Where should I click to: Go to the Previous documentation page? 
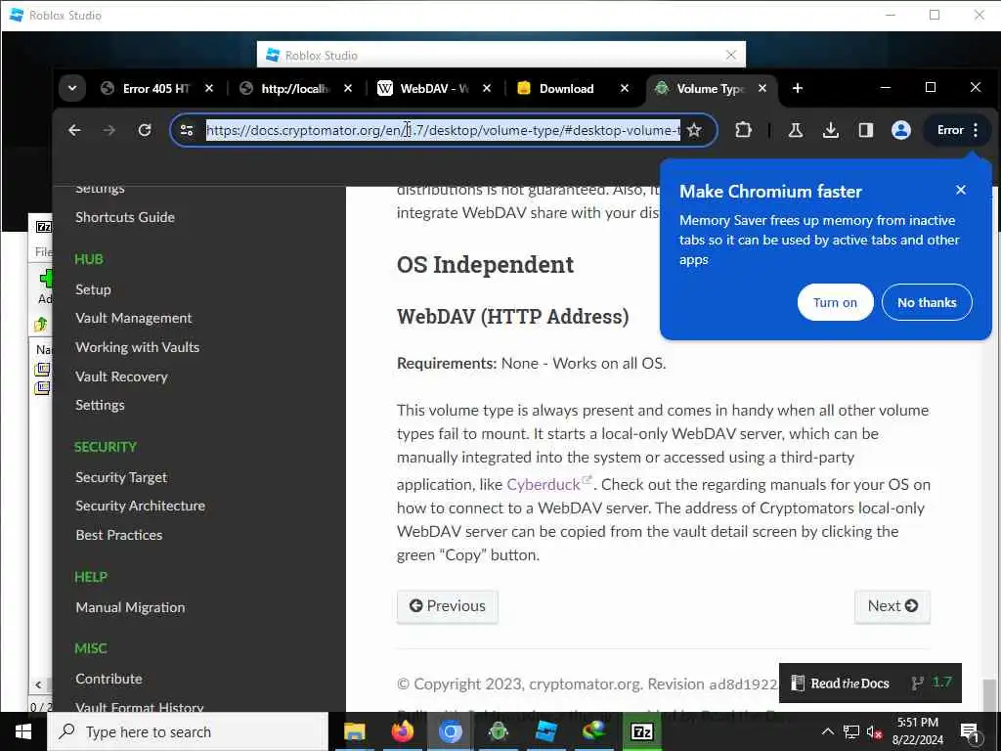click(x=448, y=606)
